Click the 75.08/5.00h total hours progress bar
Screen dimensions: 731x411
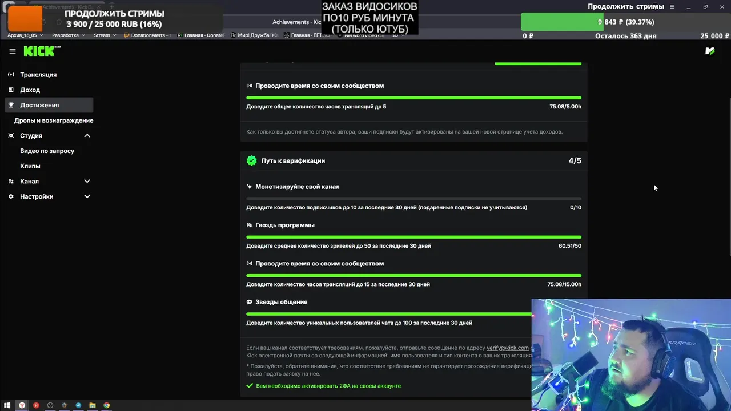413,98
